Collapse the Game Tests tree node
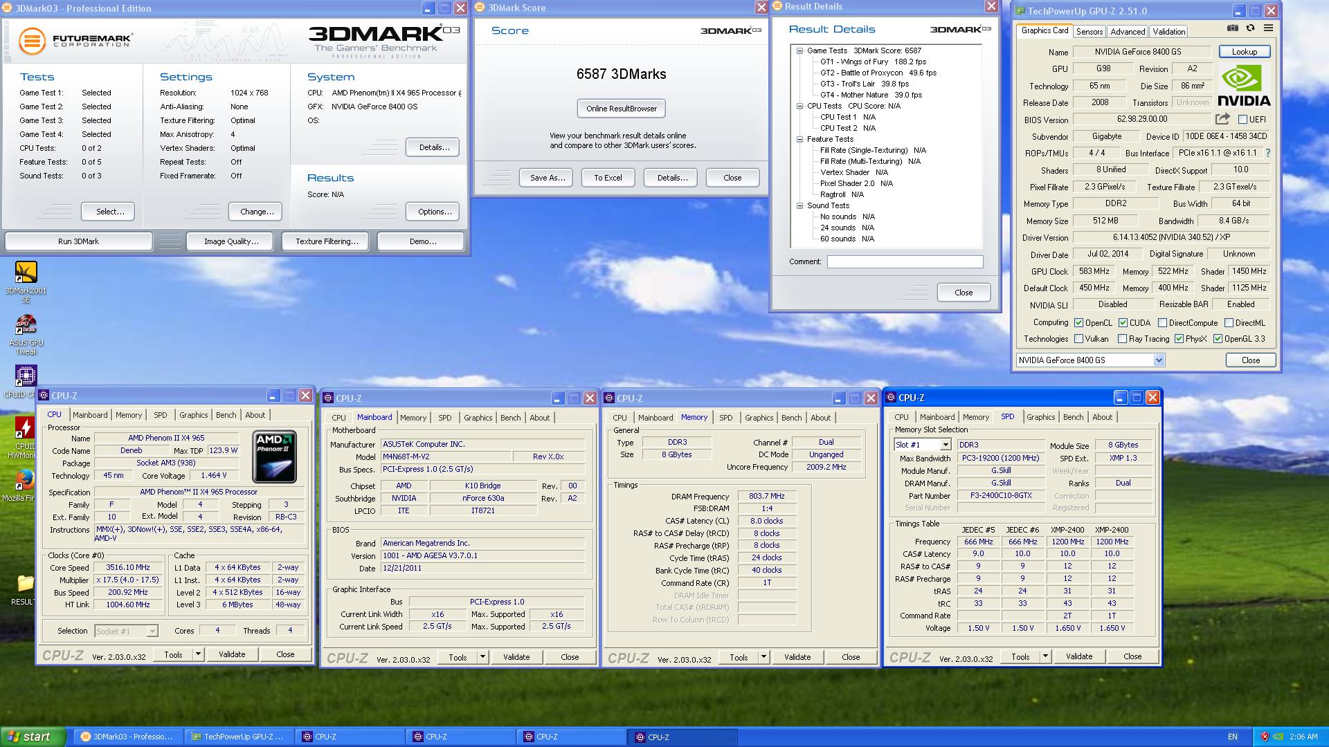The height and width of the screenshot is (747, 1329). point(799,50)
